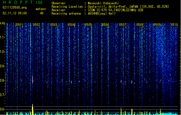Click the 0.9 frequency axis label

click(x=3, y=66)
